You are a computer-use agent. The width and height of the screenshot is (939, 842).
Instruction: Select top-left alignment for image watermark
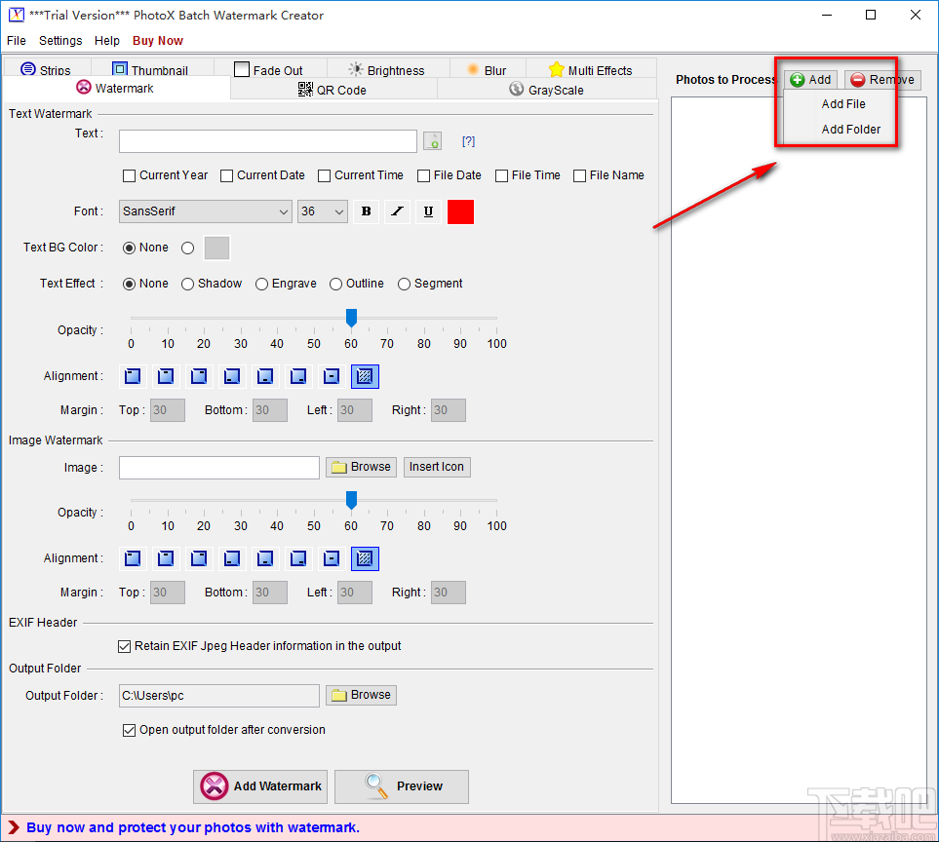(x=133, y=558)
